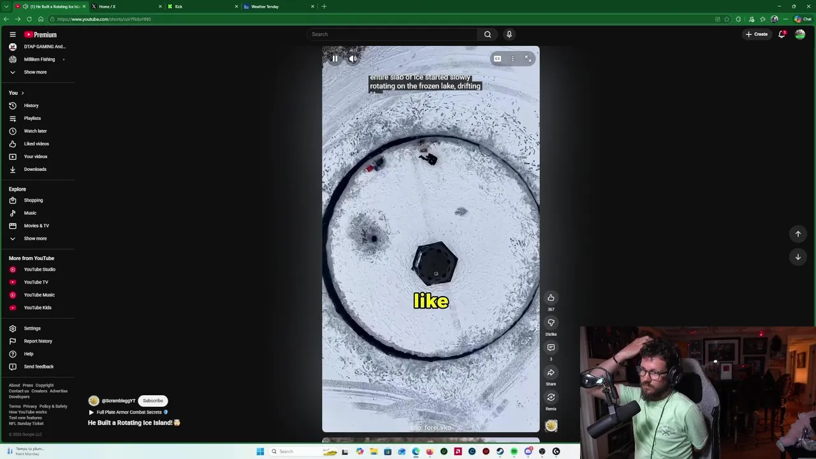This screenshot has width=816, height=459.
Task: Subscribe to @ScrambleggYT
Action: click(x=153, y=400)
